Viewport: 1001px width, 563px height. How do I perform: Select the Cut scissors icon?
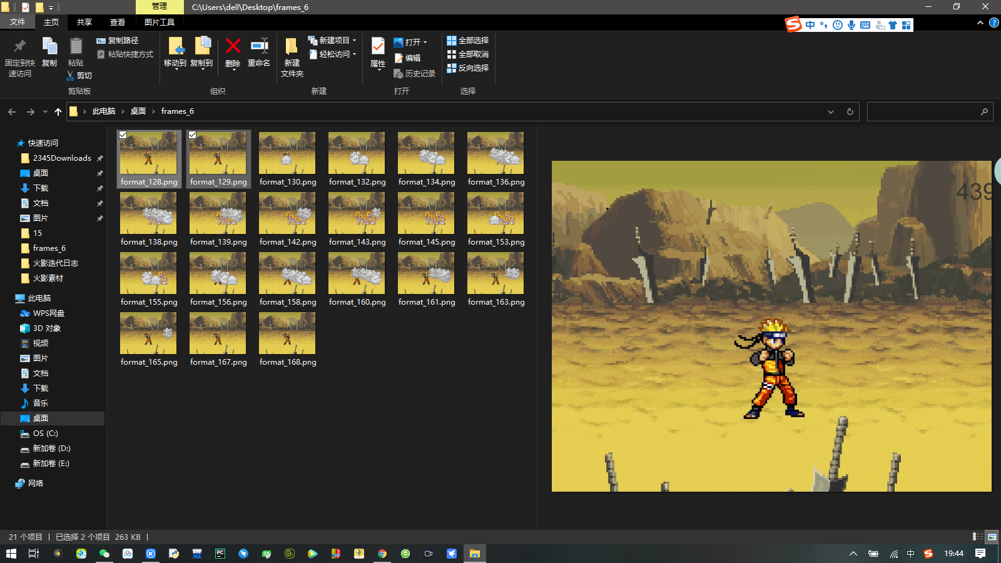tap(70, 76)
